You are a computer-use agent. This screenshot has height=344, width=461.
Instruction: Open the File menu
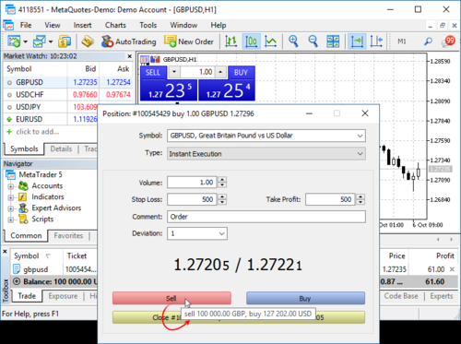26,25
